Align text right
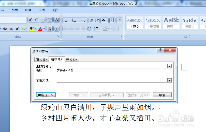 77,29
